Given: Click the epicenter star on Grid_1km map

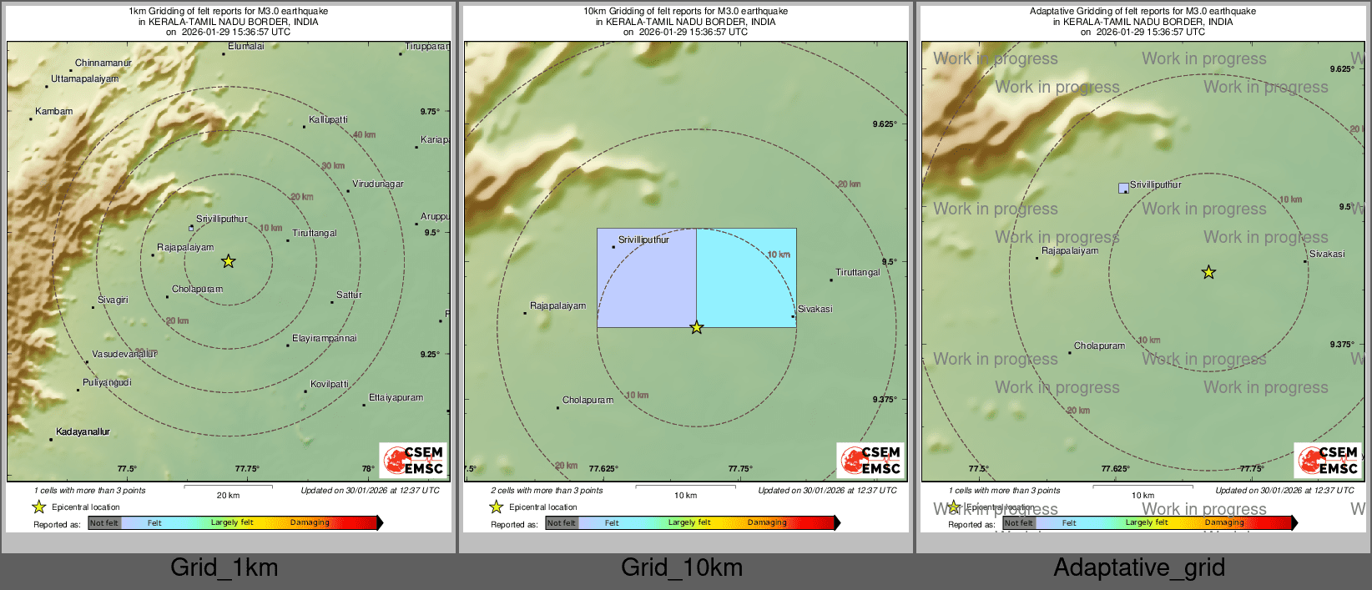Looking at the screenshot, I should click(x=228, y=261).
